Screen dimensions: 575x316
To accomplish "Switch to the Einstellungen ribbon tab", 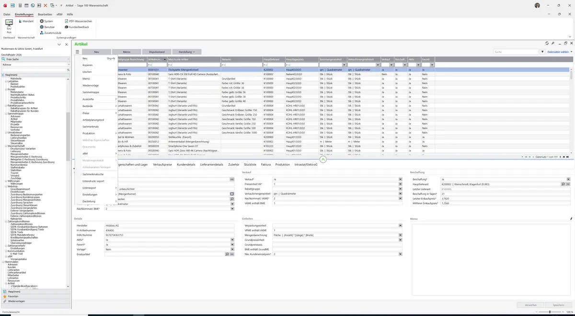I will 24,14.
